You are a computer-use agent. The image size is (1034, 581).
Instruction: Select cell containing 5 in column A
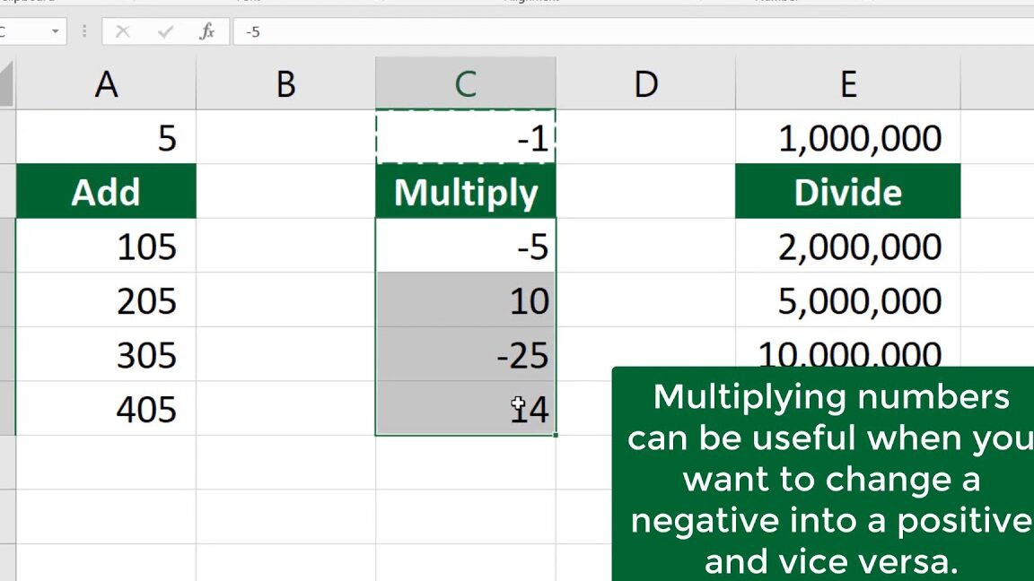pyautogui.click(x=106, y=137)
